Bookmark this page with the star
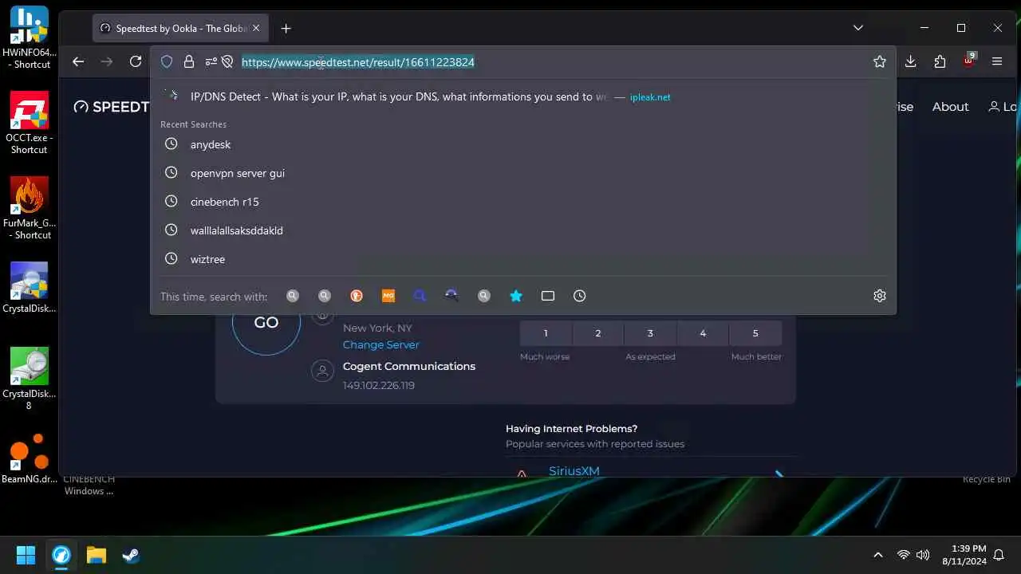This screenshot has width=1021, height=574. point(880,61)
